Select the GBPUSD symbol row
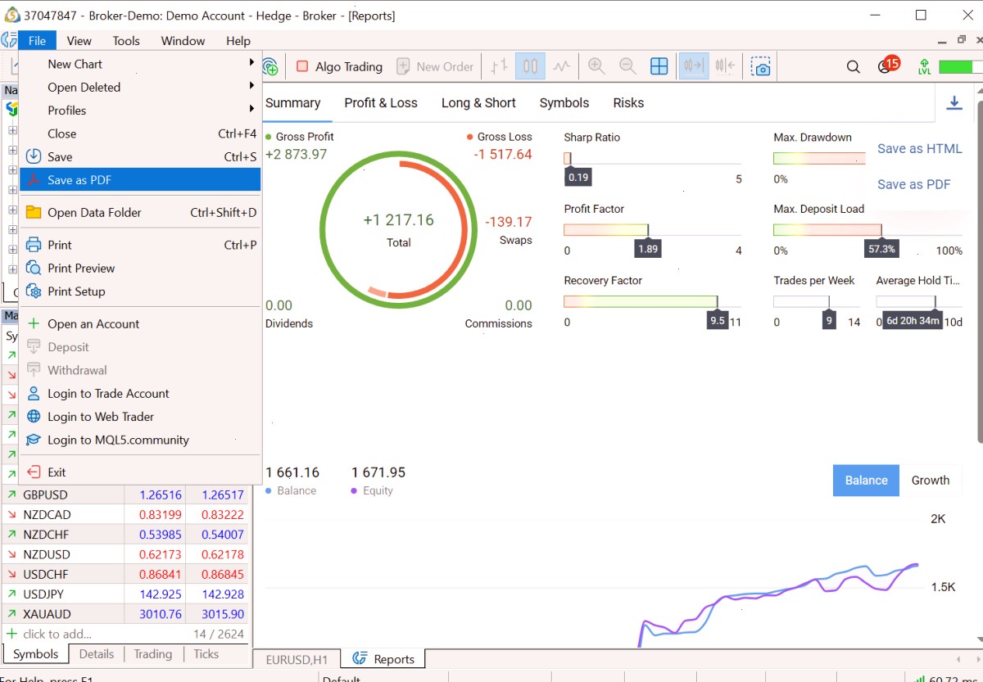Screen dimensions: 983x682 [127, 495]
